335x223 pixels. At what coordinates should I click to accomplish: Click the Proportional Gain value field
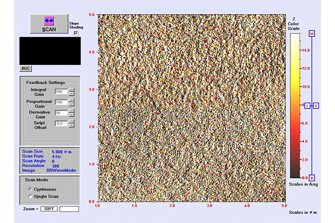61,102
